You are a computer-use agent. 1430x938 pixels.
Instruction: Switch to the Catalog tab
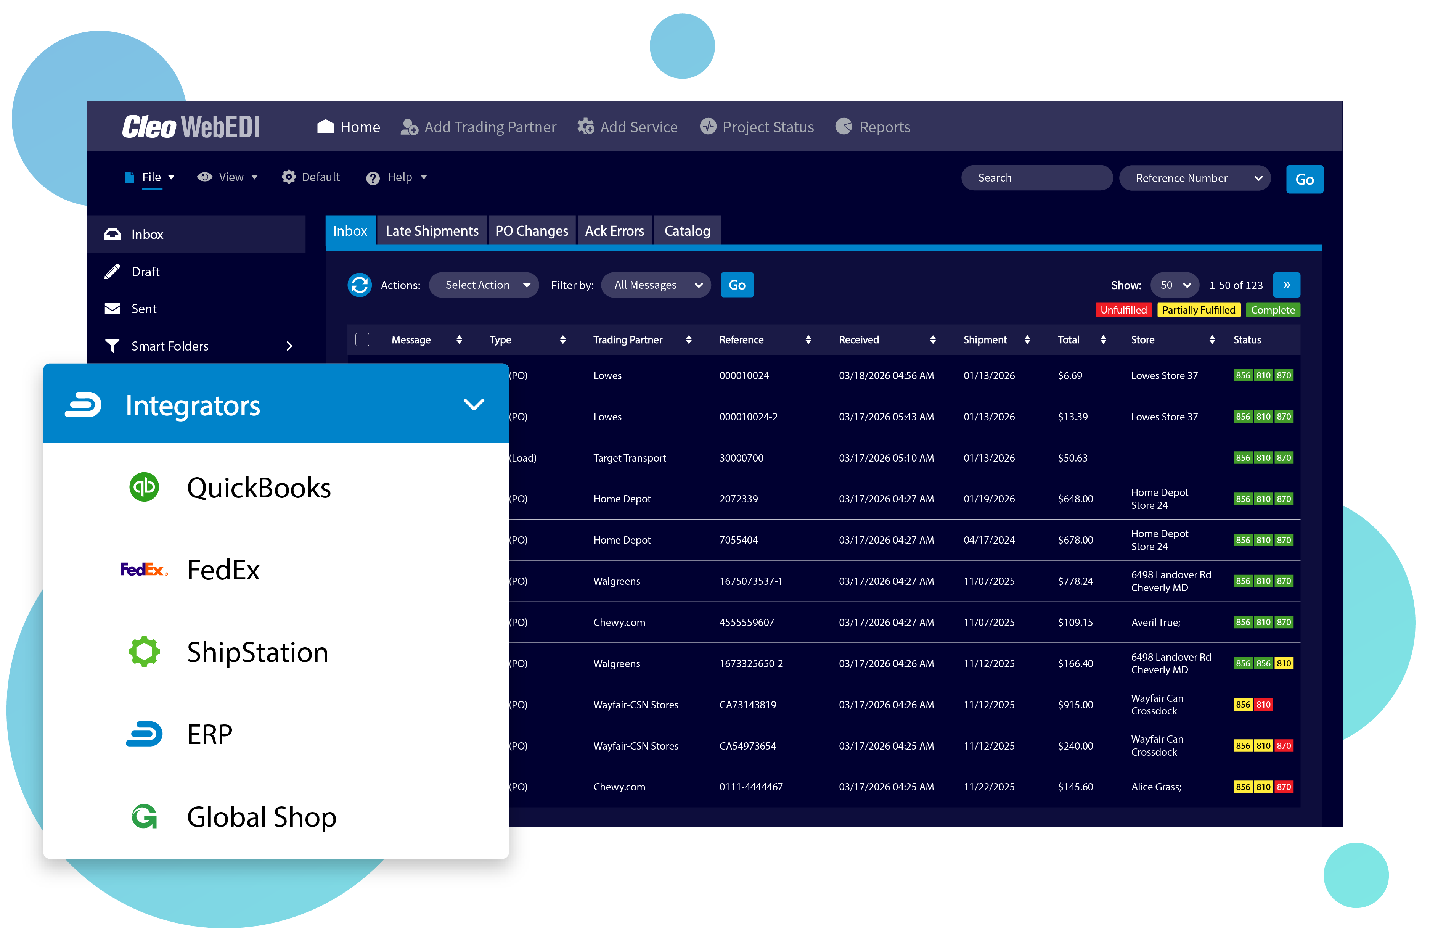[688, 231]
